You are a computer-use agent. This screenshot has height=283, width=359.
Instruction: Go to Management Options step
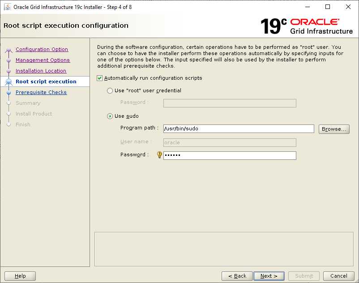pos(43,60)
